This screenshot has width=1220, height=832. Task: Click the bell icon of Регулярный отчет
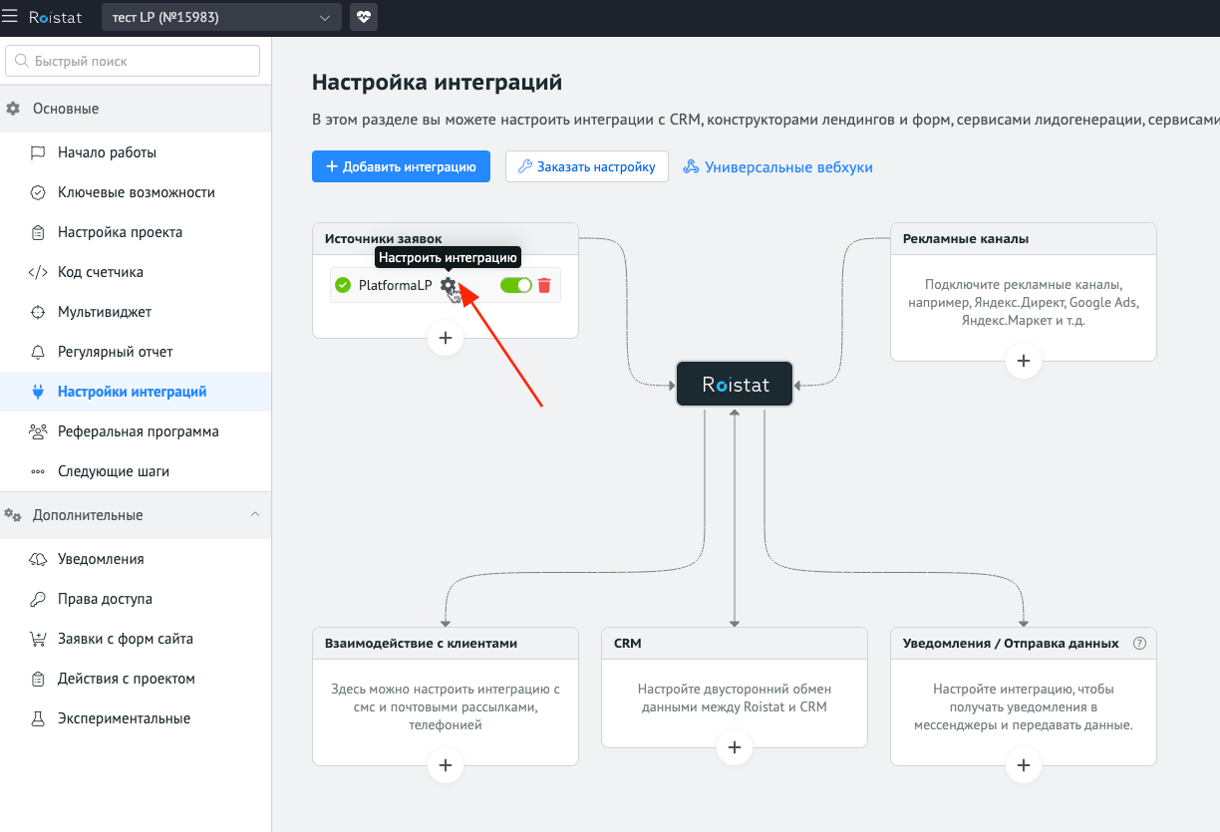(38, 352)
